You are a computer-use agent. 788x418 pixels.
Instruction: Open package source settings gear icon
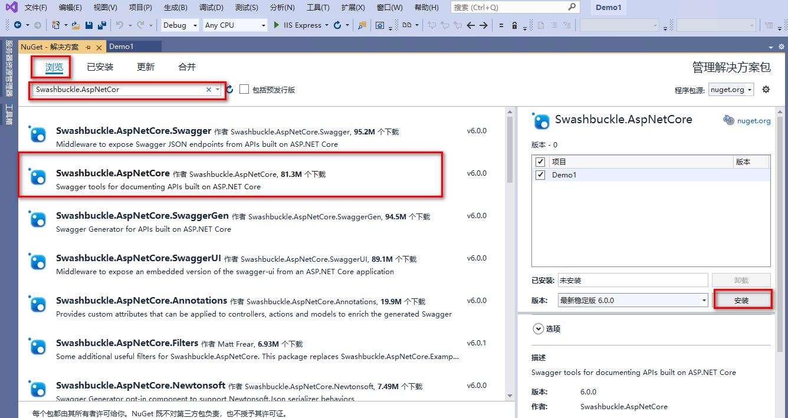click(766, 90)
